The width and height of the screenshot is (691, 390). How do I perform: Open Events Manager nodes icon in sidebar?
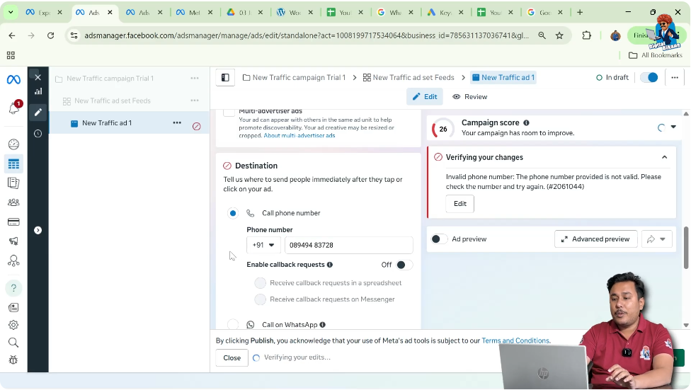[x=13, y=261]
